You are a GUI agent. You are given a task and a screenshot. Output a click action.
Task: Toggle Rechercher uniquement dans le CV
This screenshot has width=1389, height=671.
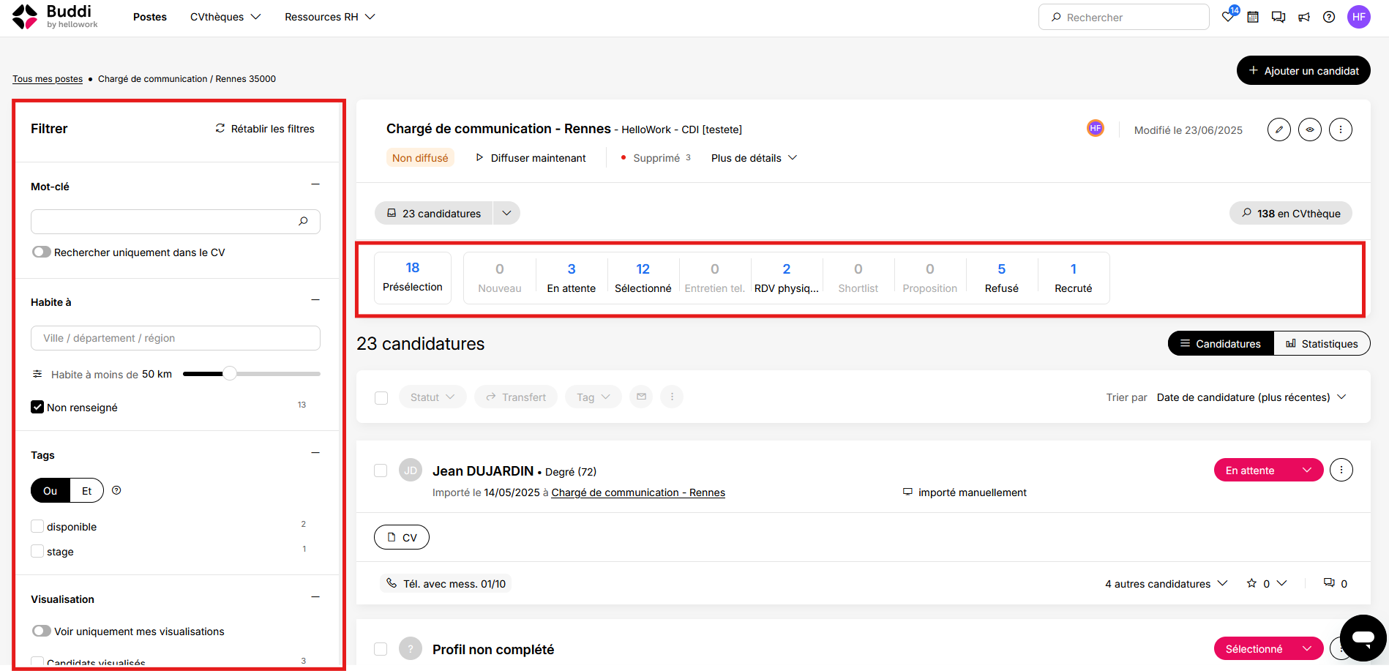pos(42,252)
